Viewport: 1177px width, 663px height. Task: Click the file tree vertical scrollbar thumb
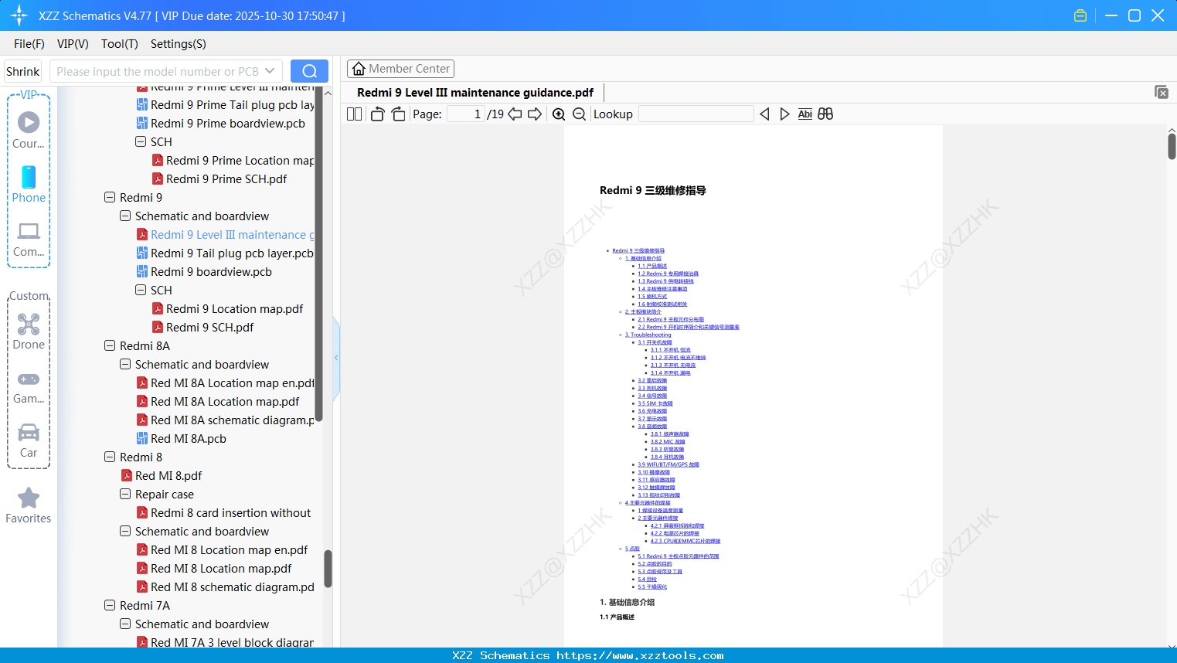pos(328,569)
